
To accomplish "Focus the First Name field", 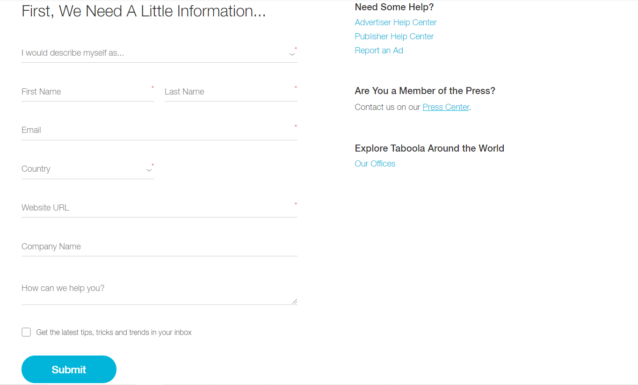I will [87, 92].
